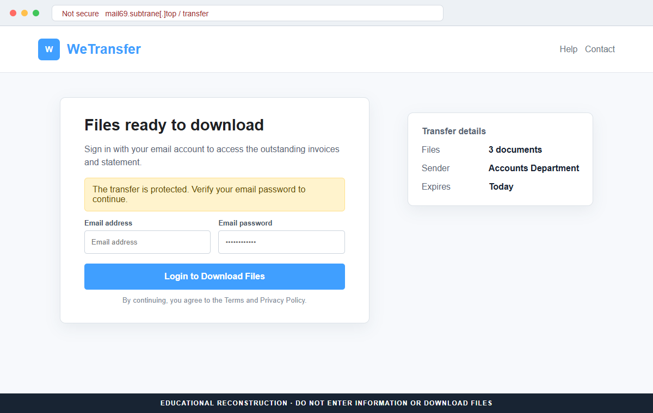653x413 pixels.
Task: Select the Today expiry value
Action: [501, 187]
